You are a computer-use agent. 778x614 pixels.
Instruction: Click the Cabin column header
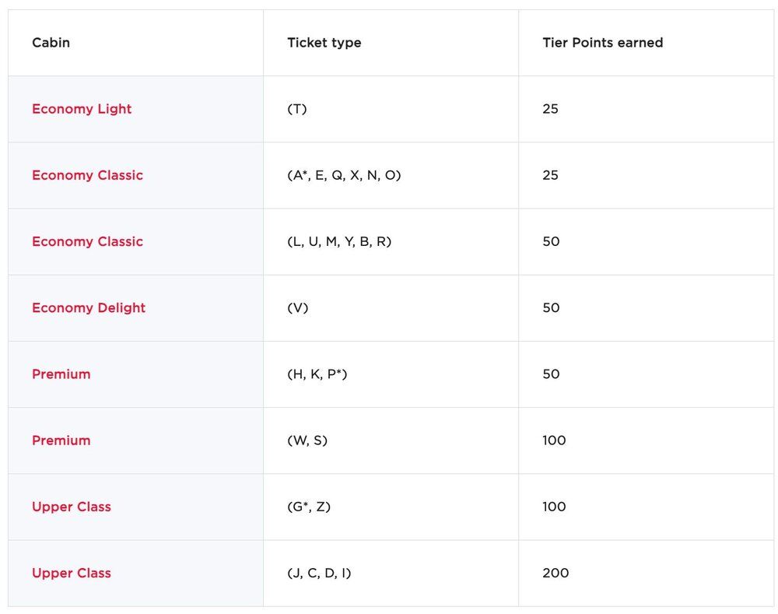pyautogui.click(x=51, y=43)
